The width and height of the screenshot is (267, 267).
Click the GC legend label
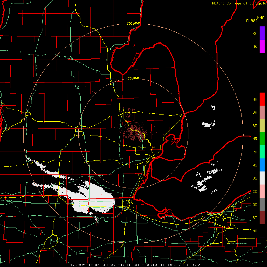[x=255, y=205]
